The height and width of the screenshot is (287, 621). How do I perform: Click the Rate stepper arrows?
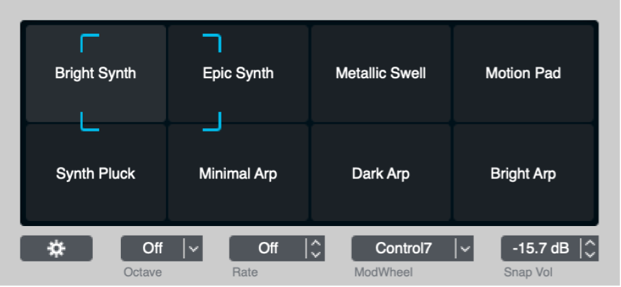click(316, 248)
